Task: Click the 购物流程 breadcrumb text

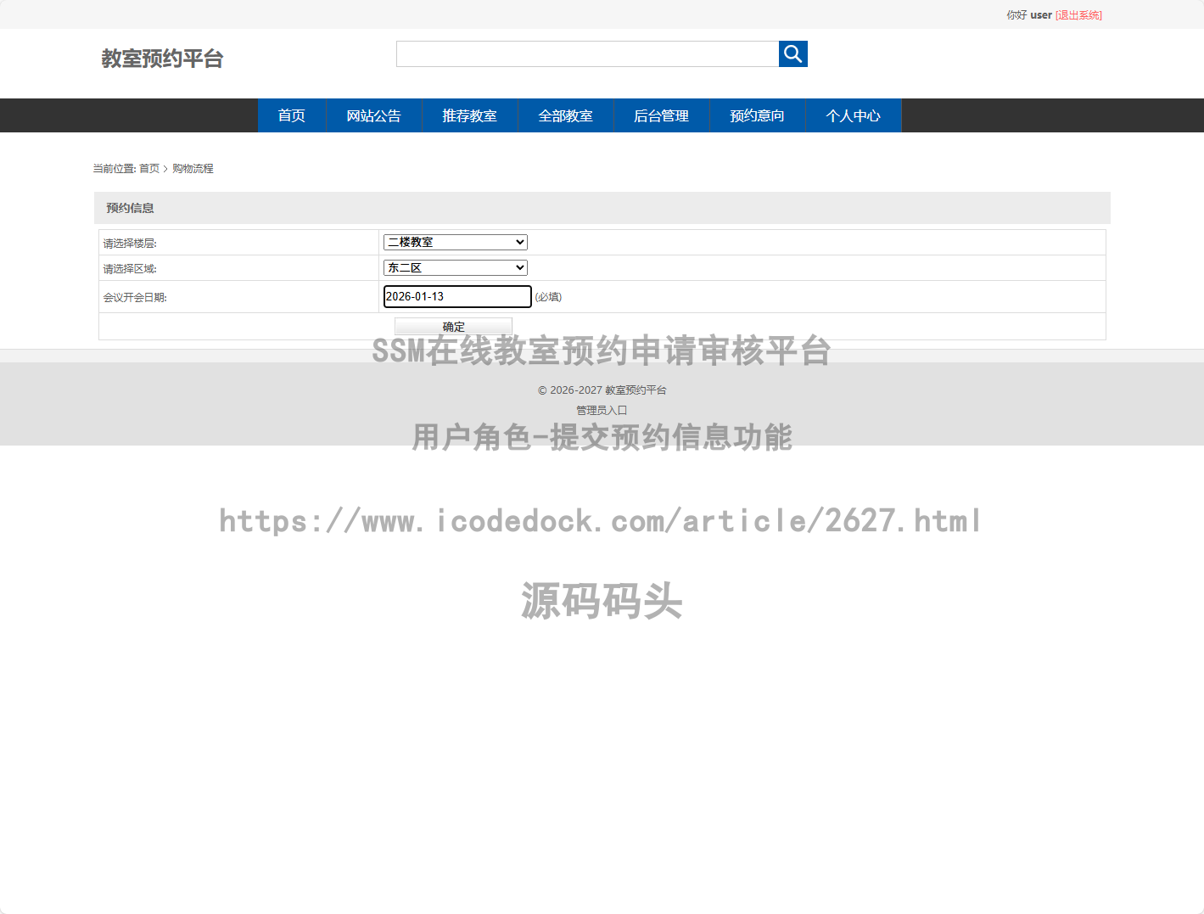Action: pyautogui.click(x=193, y=168)
